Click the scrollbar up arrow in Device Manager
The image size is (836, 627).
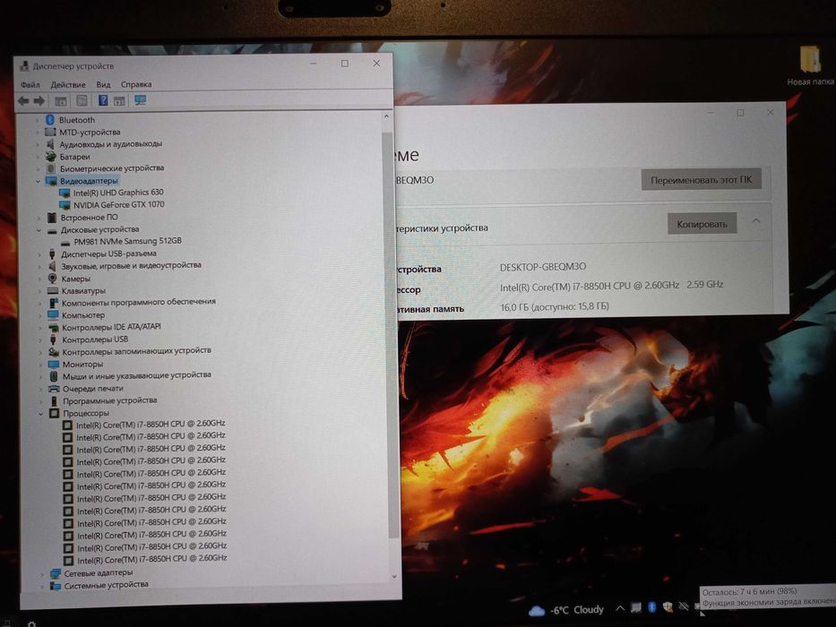coord(386,116)
